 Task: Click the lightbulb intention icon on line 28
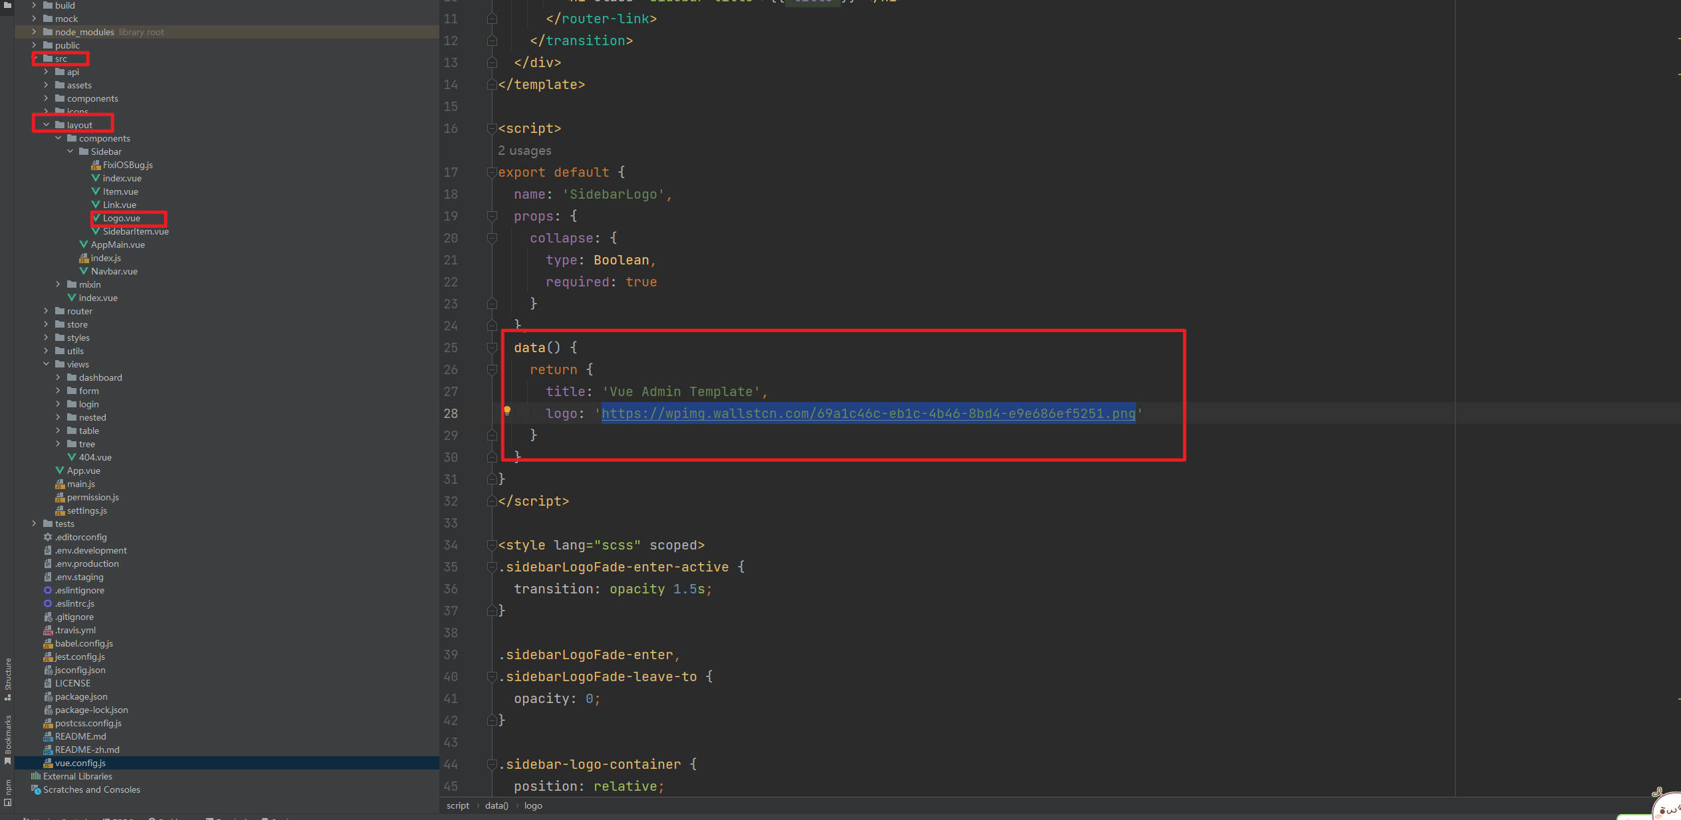point(507,411)
